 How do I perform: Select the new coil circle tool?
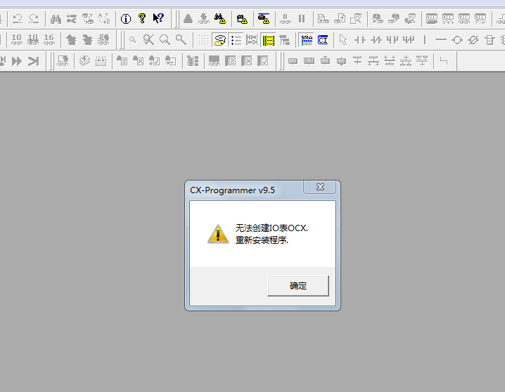pos(457,40)
